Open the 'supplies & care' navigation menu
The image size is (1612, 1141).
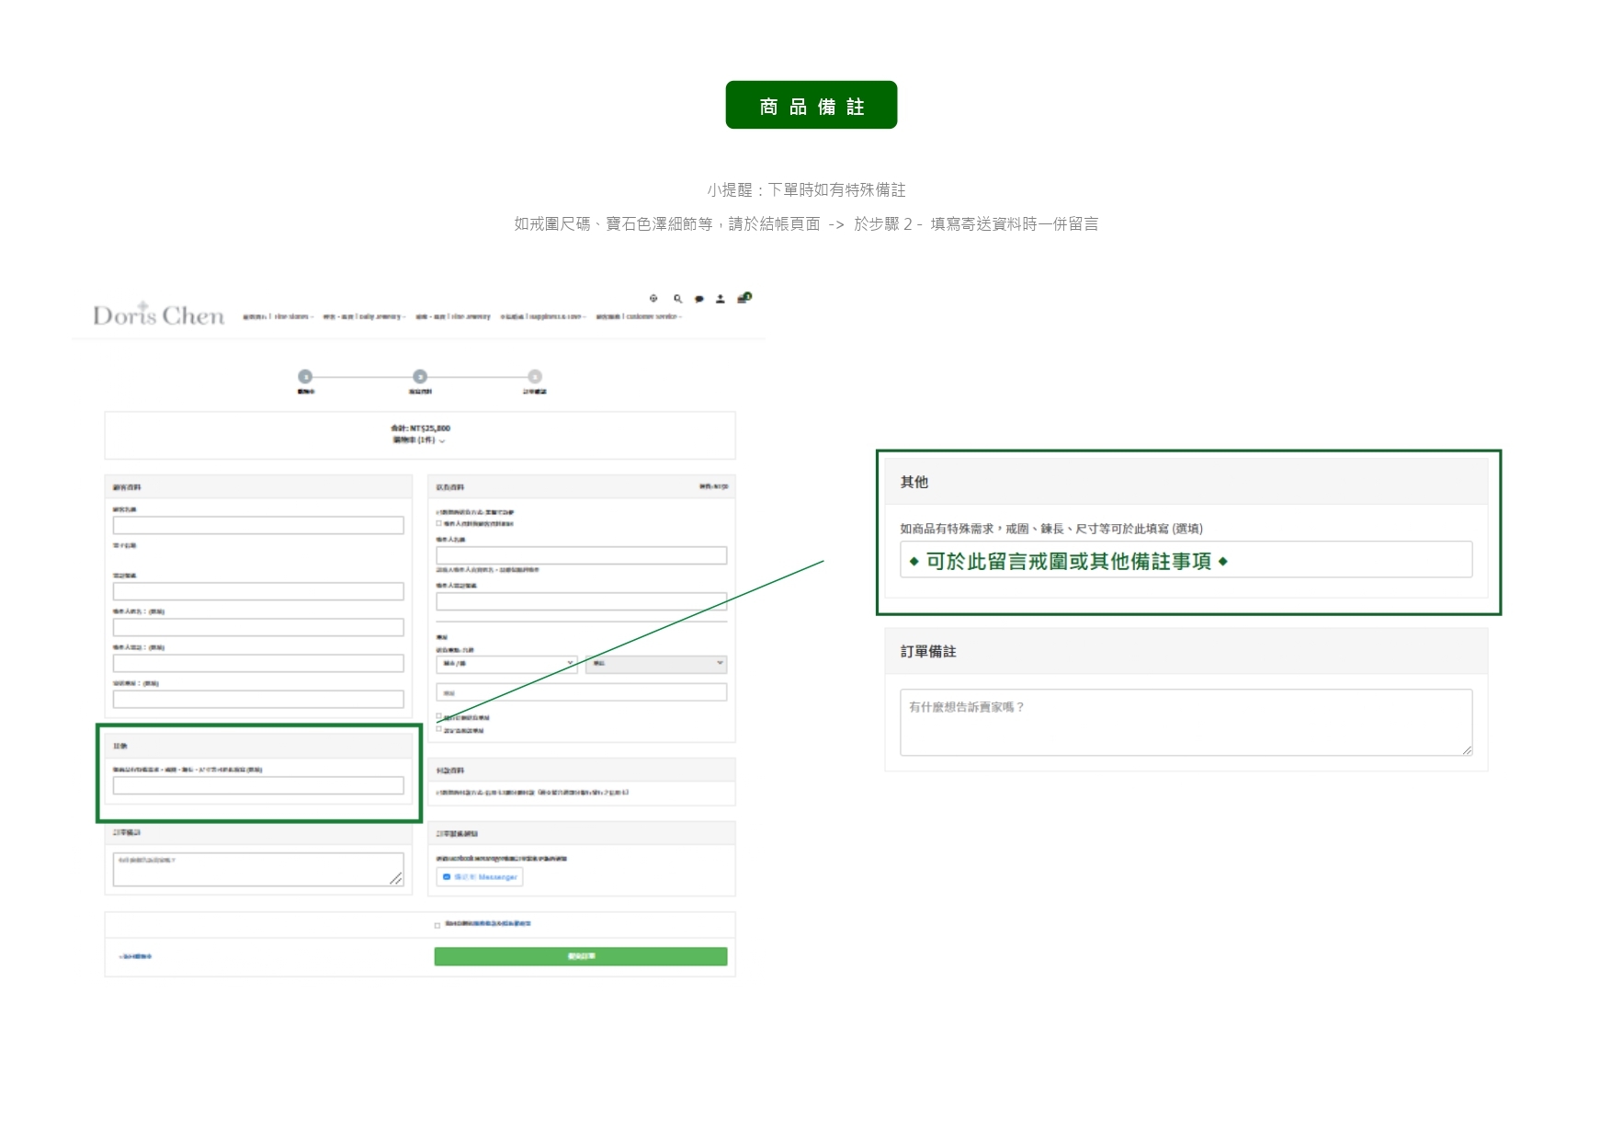[x=543, y=316]
